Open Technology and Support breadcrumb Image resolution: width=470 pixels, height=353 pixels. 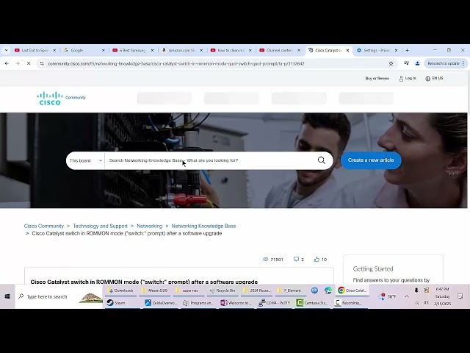coord(100,226)
